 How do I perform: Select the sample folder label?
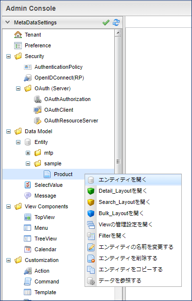pos(53,164)
